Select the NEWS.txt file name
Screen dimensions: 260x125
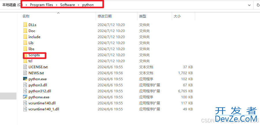point(36,73)
